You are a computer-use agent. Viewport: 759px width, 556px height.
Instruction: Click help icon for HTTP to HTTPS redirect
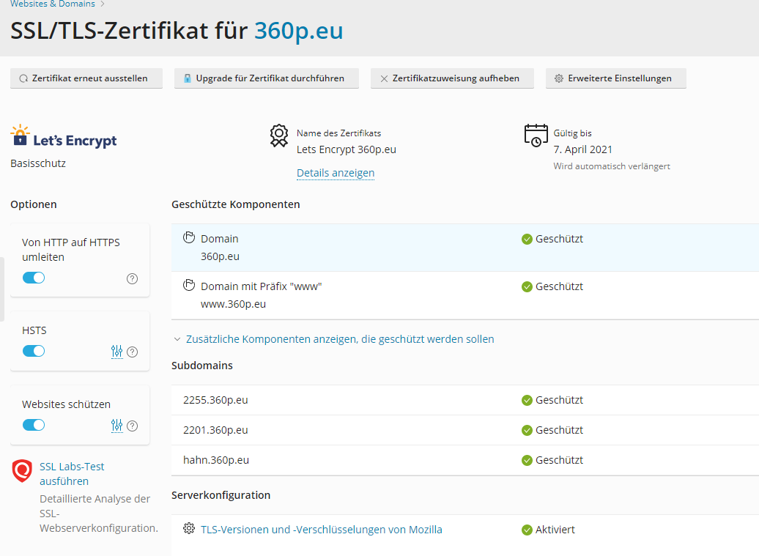pyautogui.click(x=133, y=278)
